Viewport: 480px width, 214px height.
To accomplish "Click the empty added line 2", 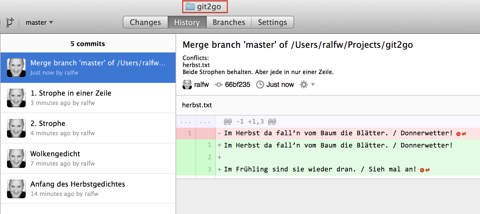I will click(328, 157).
